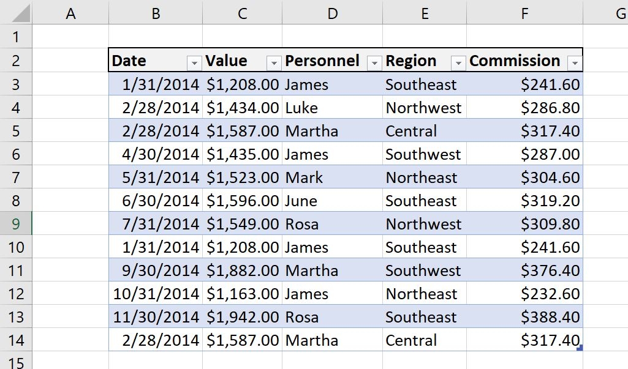Image resolution: width=628 pixels, height=369 pixels.
Task: Click the $1,942.00 value cell
Action: click(242, 316)
